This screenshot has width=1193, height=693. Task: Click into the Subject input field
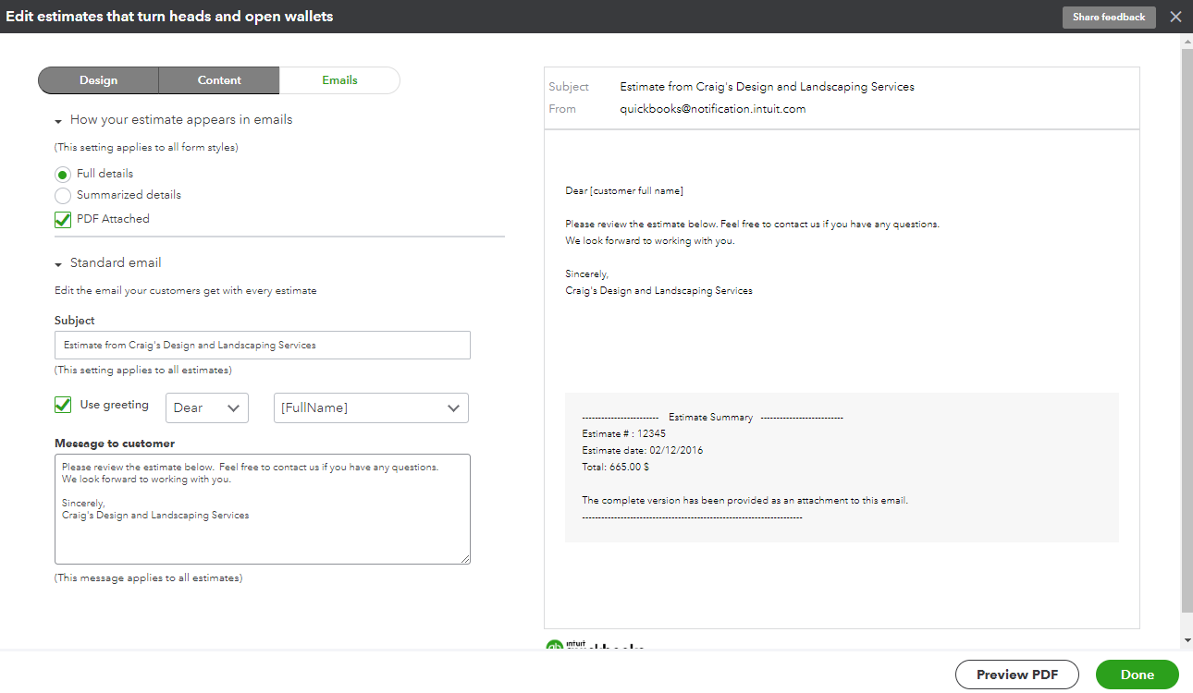263,345
